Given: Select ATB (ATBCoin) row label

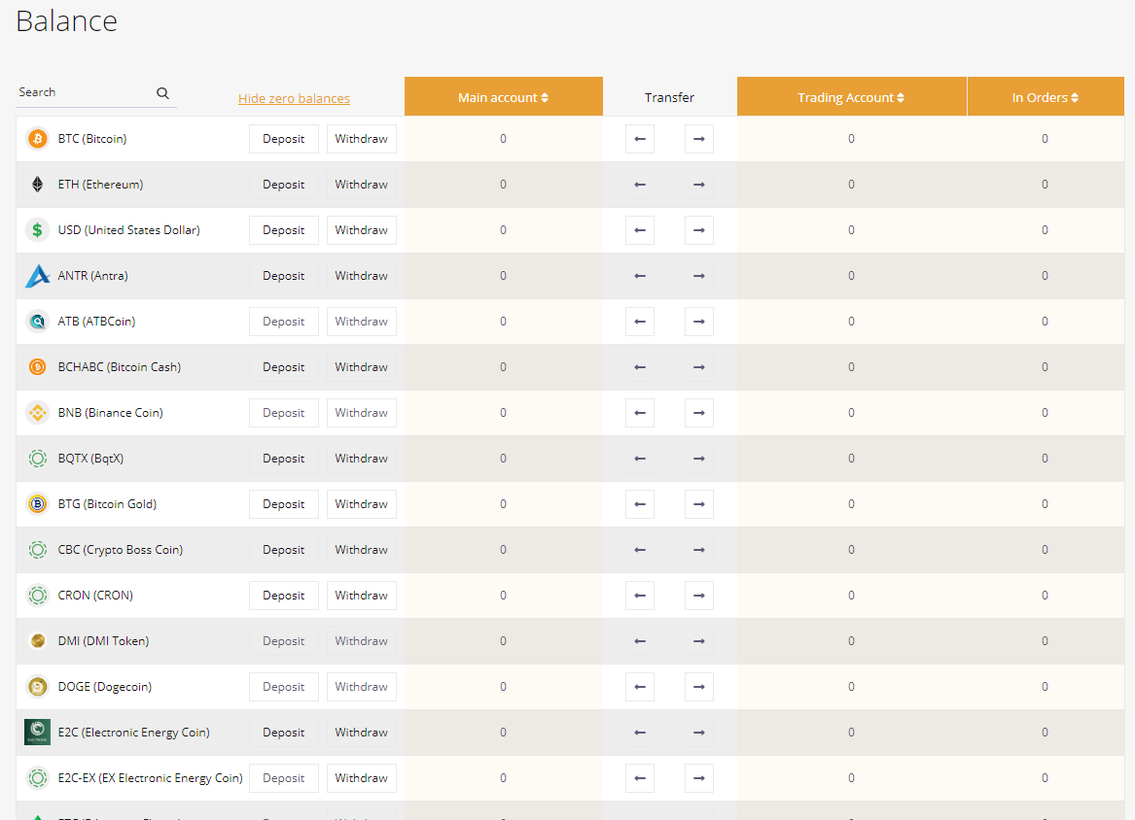Looking at the screenshot, I should click(96, 321).
